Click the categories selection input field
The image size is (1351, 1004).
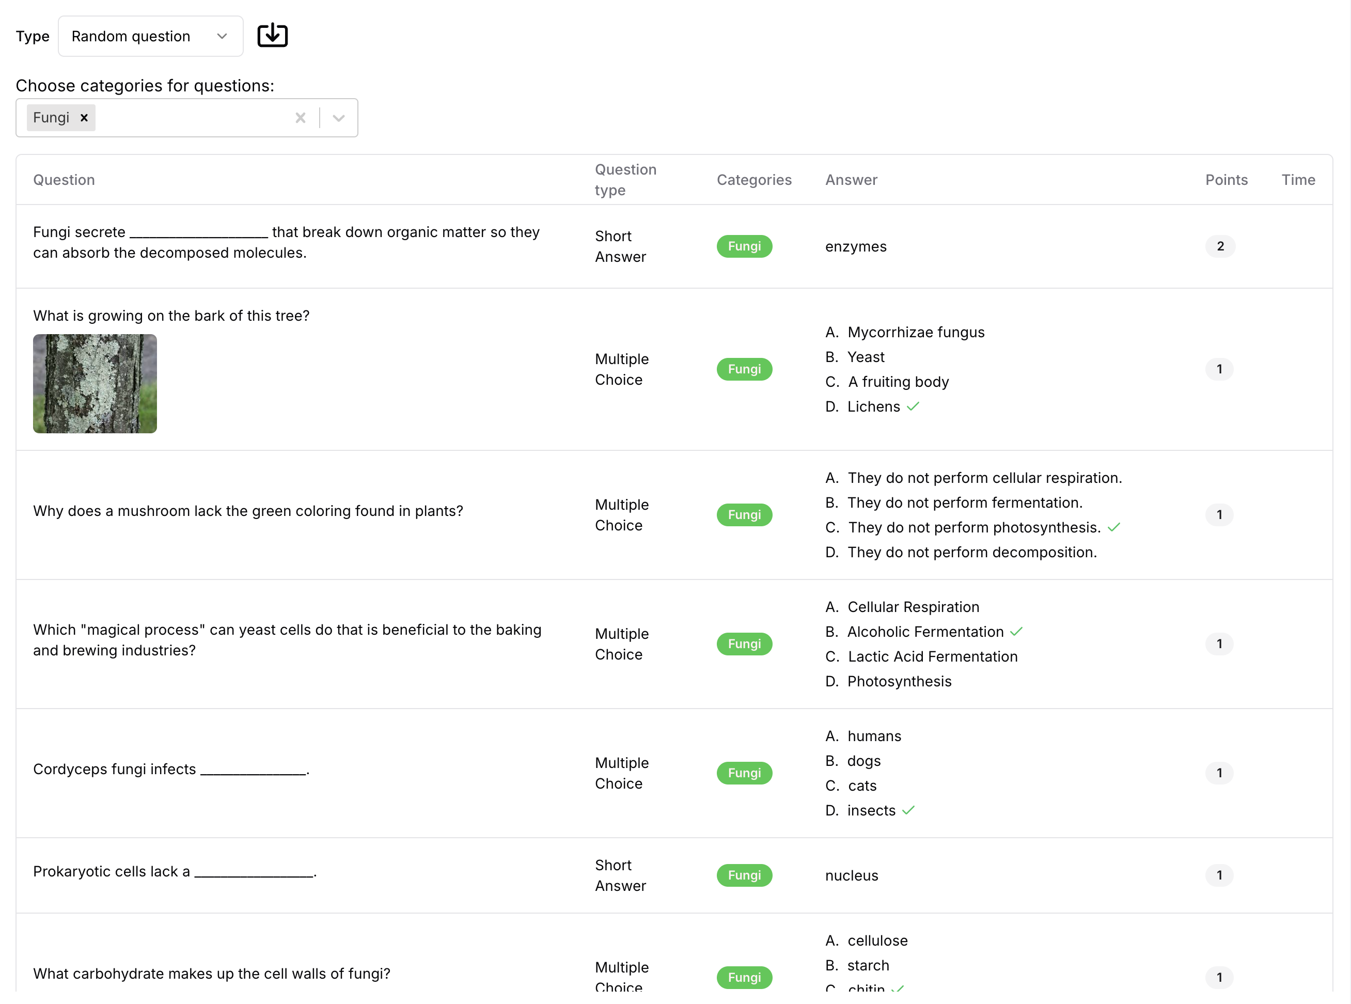(x=188, y=118)
